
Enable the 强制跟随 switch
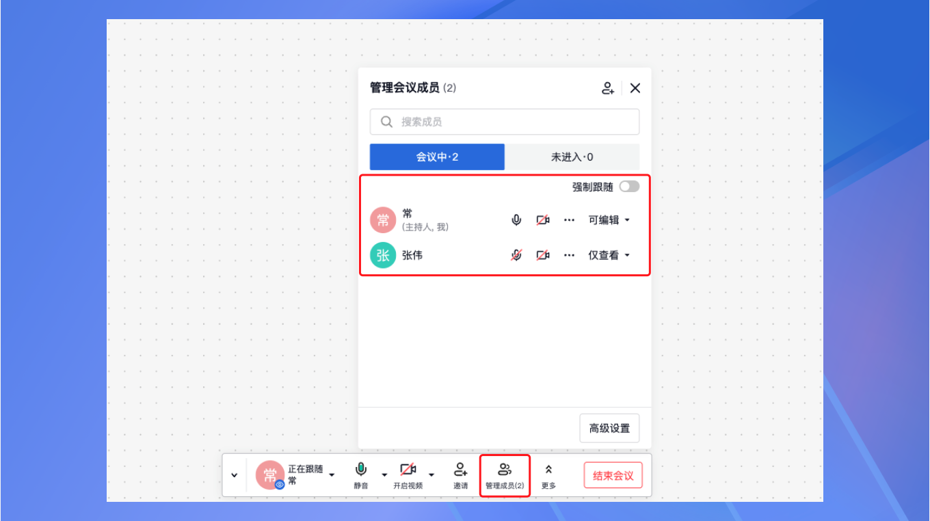(x=629, y=187)
